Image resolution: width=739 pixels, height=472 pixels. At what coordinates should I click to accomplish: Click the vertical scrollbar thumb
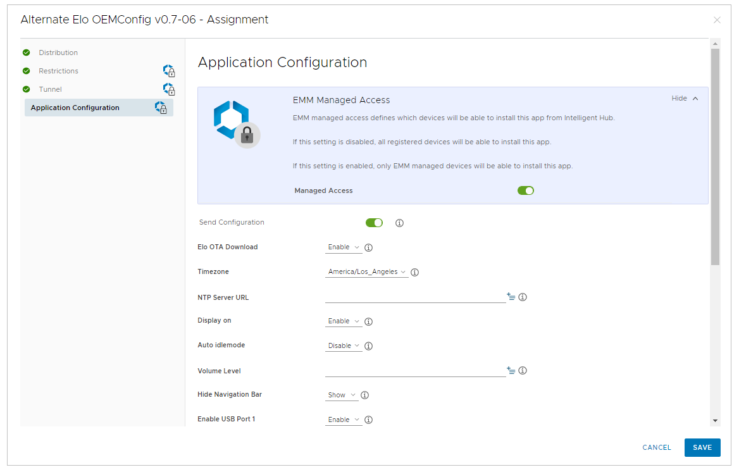(716, 157)
